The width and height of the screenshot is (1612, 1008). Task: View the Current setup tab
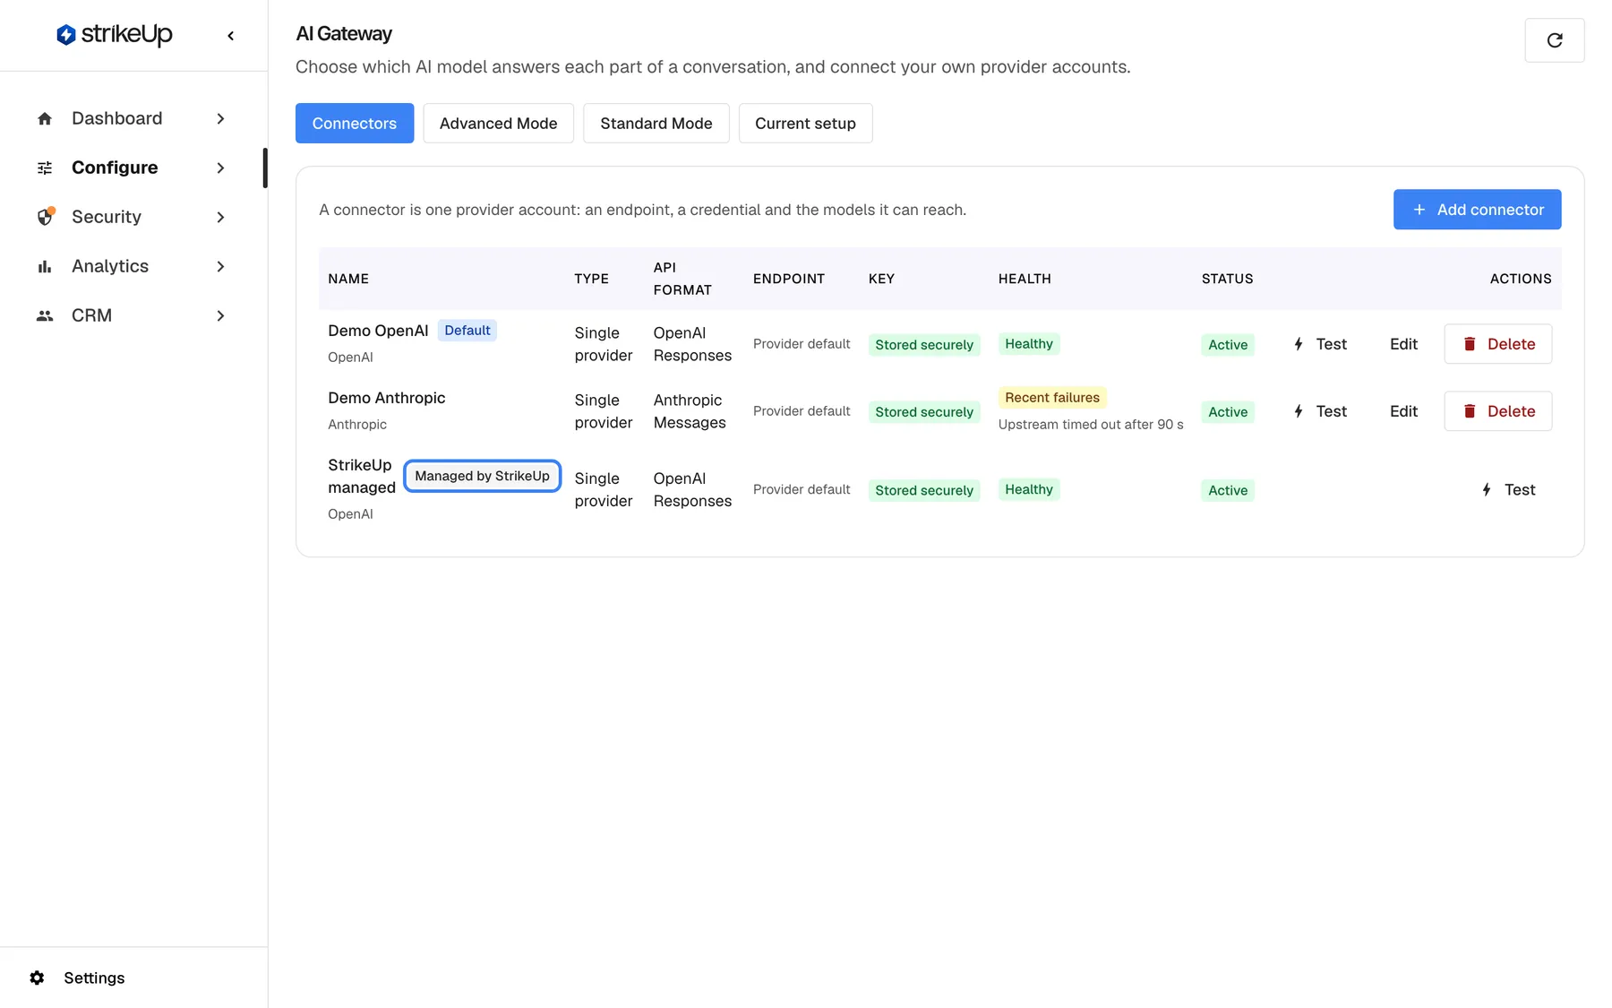point(805,123)
